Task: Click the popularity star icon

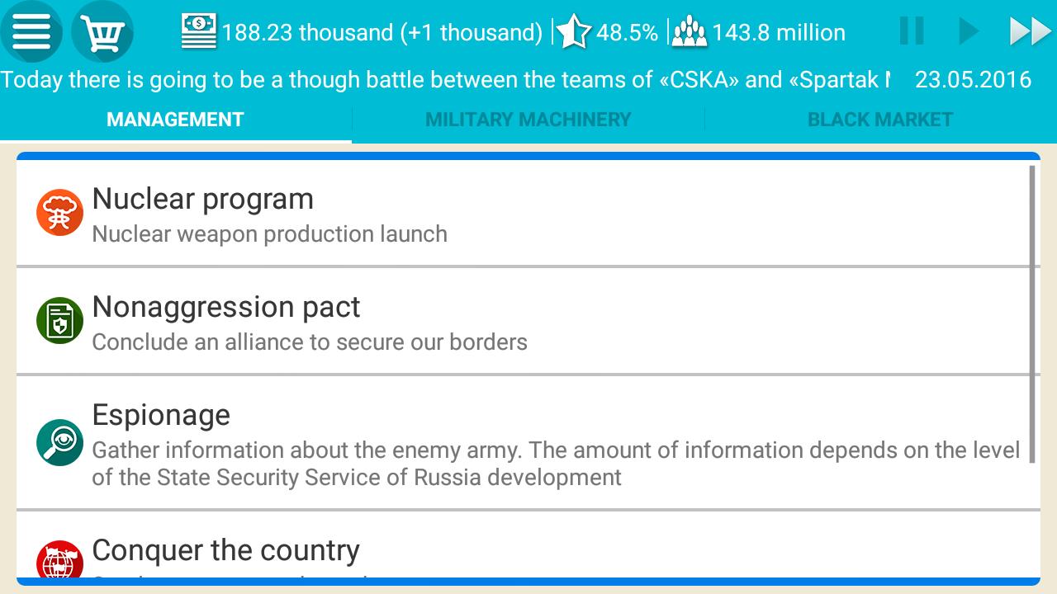Action: [x=572, y=31]
